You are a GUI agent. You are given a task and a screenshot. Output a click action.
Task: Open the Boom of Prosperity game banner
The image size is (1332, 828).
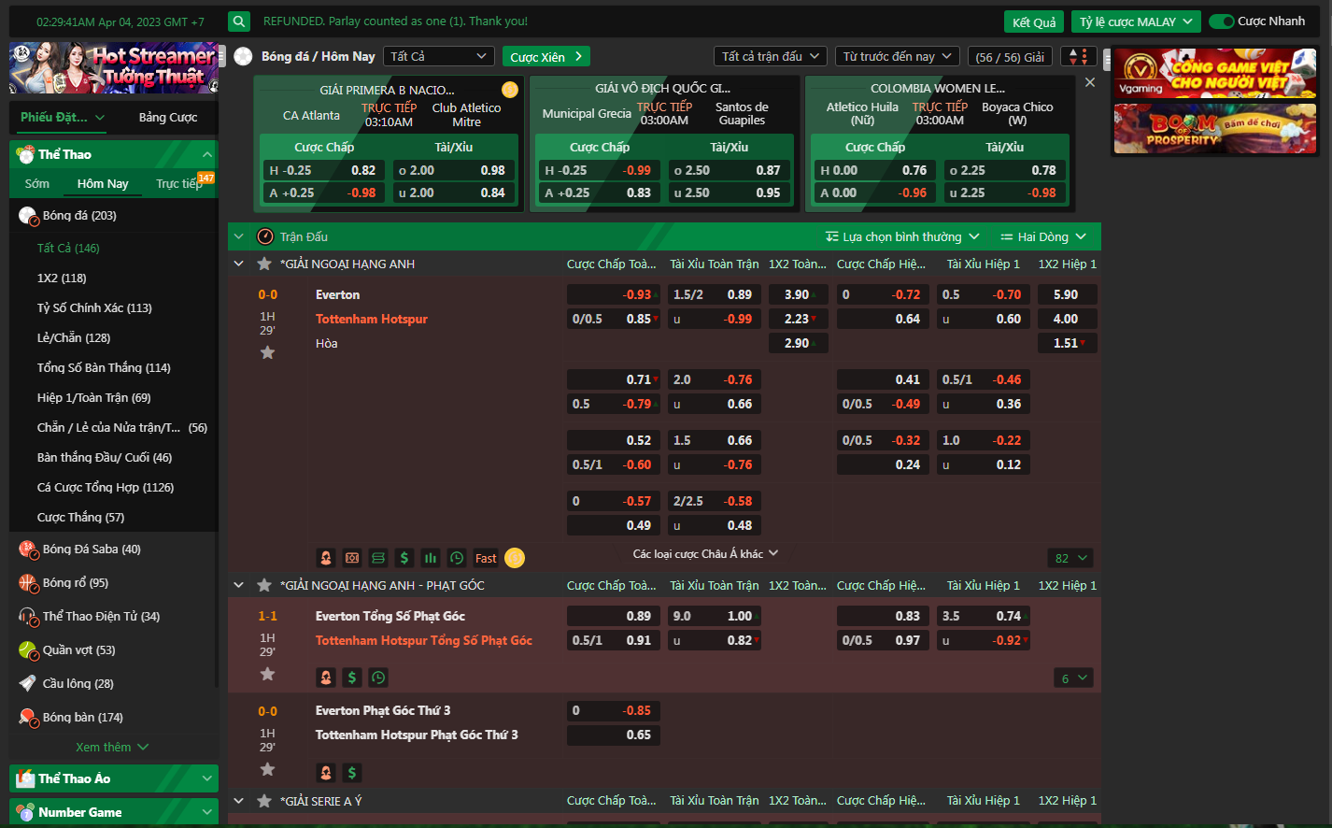(1215, 129)
